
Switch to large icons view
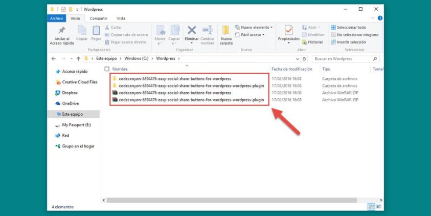378,207
